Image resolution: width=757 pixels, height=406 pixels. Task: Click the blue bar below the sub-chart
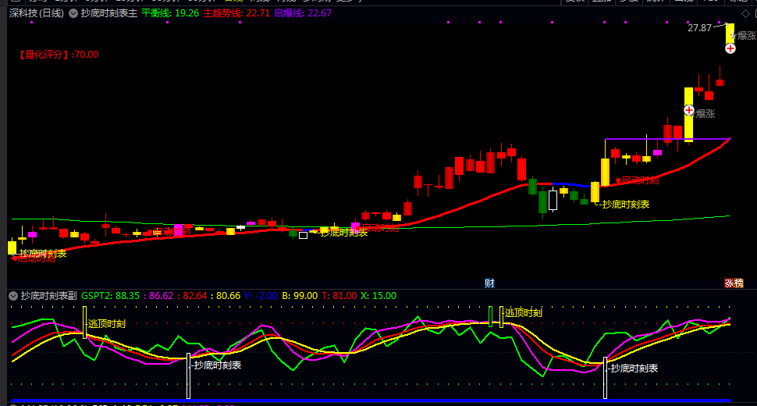pyautogui.click(x=371, y=401)
